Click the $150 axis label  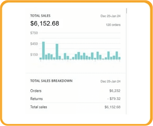(34, 55)
